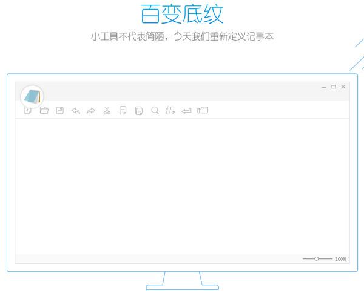The image size is (364, 293).
Task: Click the replace squares-with-arrows icon
Action: [x=170, y=111]
